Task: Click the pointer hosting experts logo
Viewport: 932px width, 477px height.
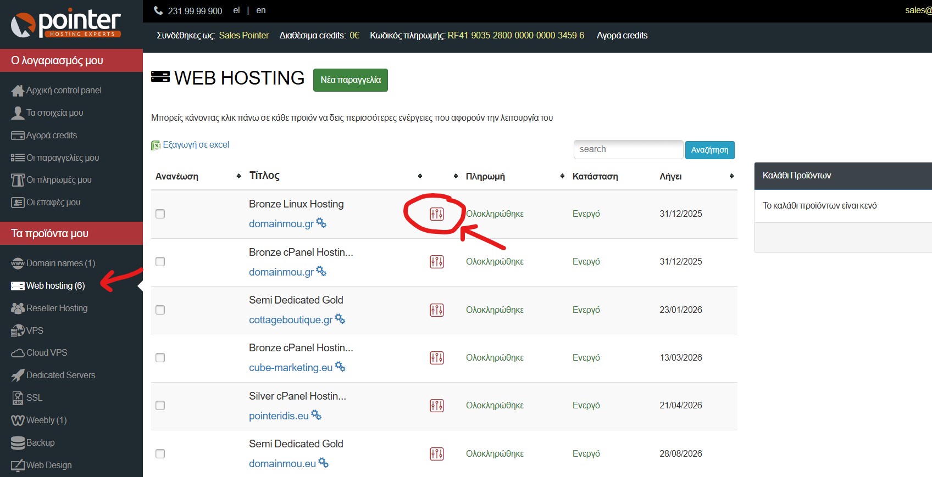Action: (66, 24)
